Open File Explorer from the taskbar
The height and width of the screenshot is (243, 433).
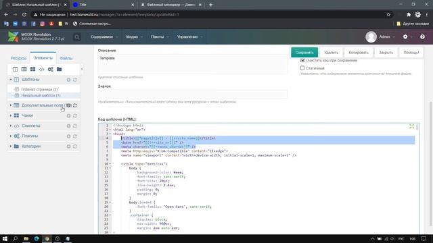point(26,238)
